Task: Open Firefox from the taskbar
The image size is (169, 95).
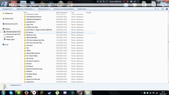Action: tap(26, 93)
